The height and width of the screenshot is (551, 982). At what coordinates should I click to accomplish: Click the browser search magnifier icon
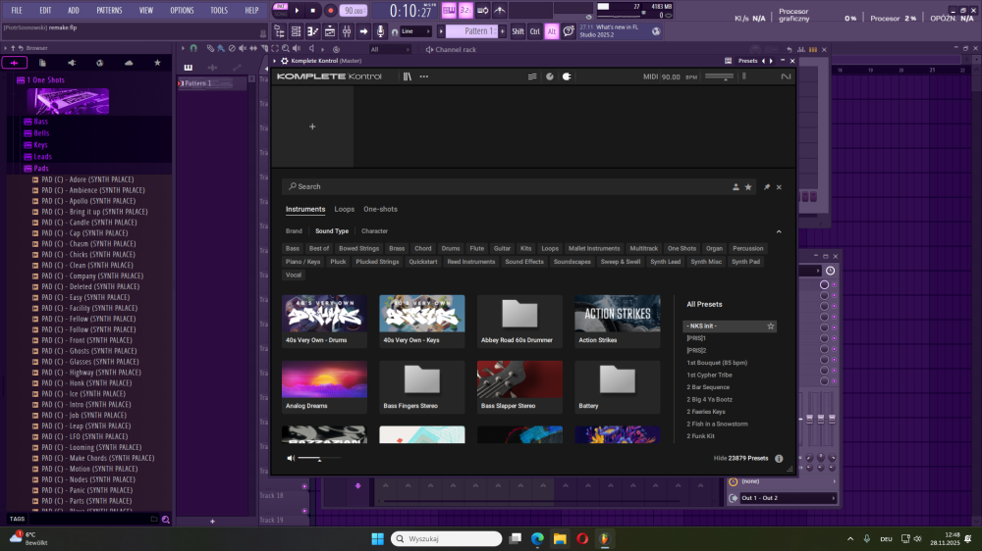(x=166, y=519)
